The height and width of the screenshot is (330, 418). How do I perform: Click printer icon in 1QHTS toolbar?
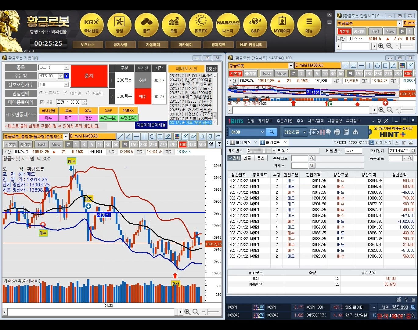pyautogui.click(x=337, y=132)
